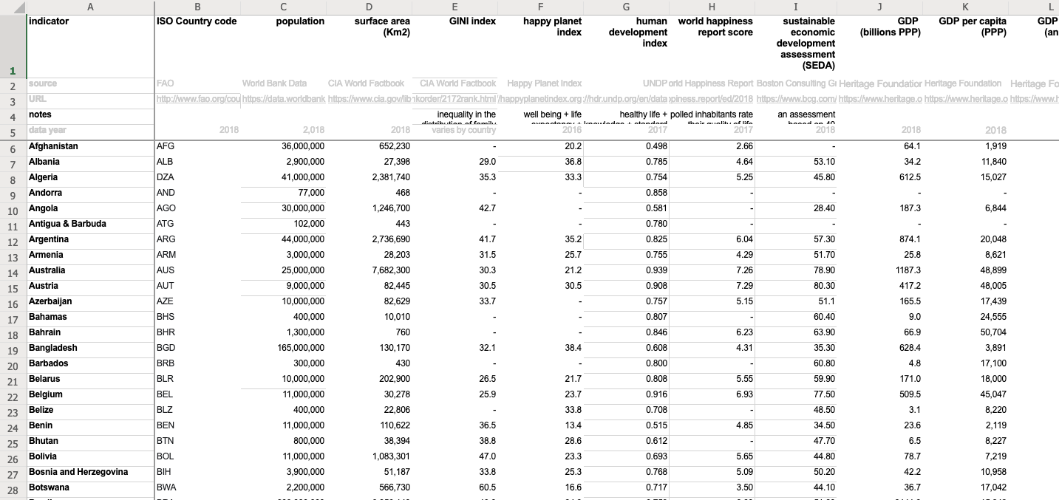Select row 22 header

[13, 397]
